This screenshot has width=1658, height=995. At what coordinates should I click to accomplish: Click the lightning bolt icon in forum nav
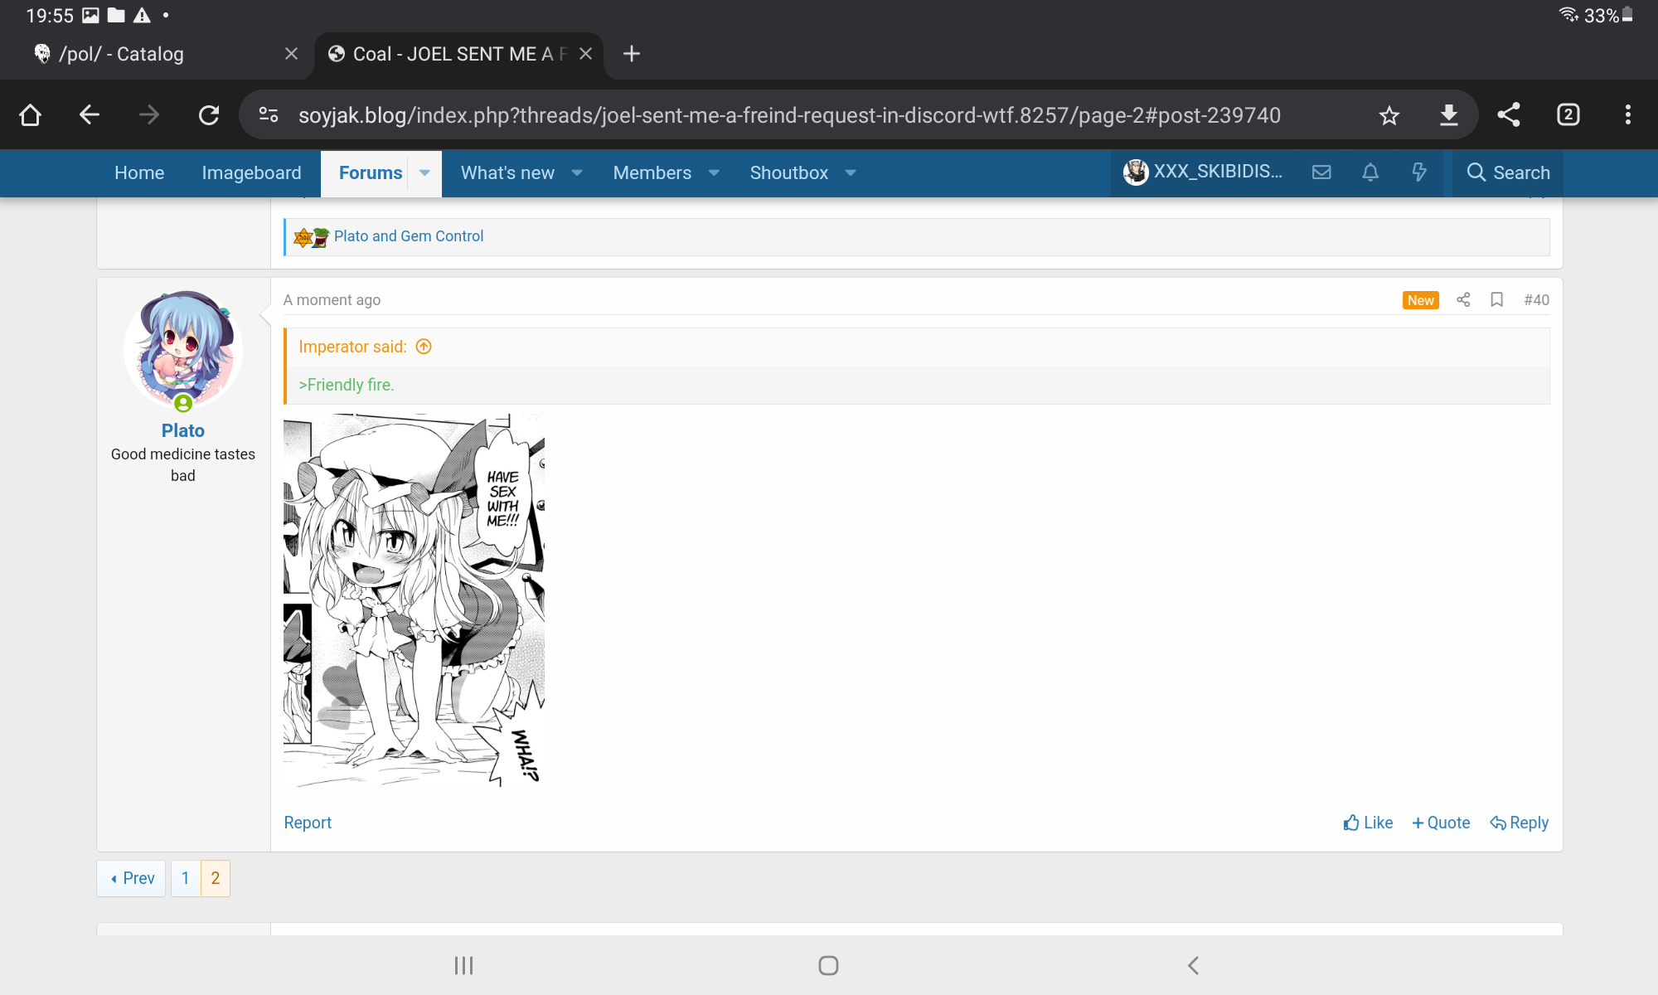tap(1419, 172)
